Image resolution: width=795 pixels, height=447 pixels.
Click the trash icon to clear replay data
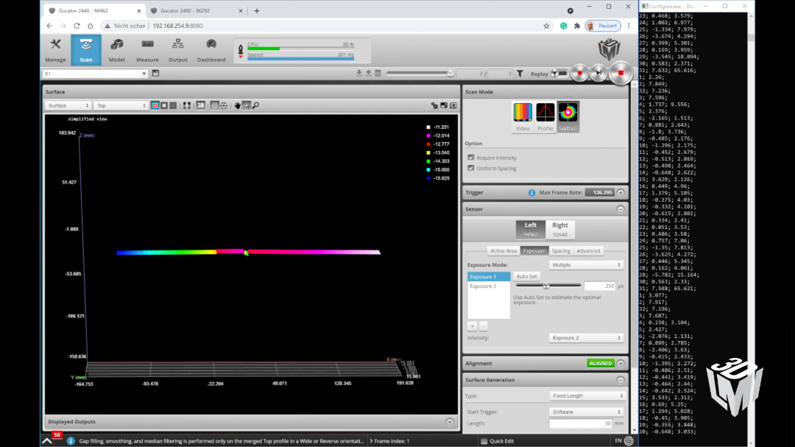point(378,73)
